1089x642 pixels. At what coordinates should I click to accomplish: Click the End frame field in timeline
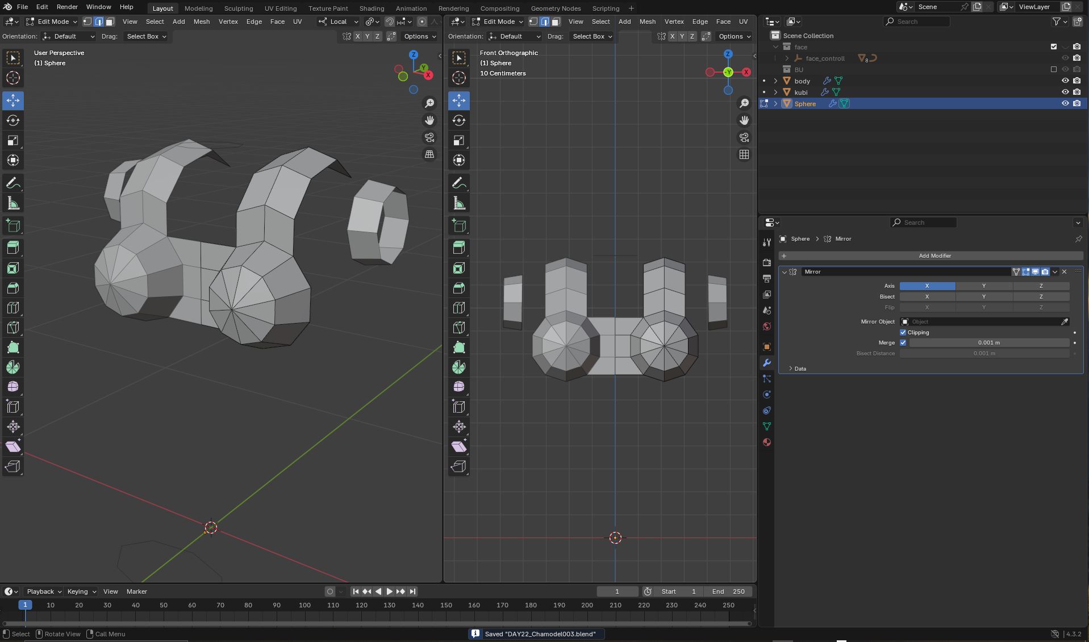tap(728, 591)
